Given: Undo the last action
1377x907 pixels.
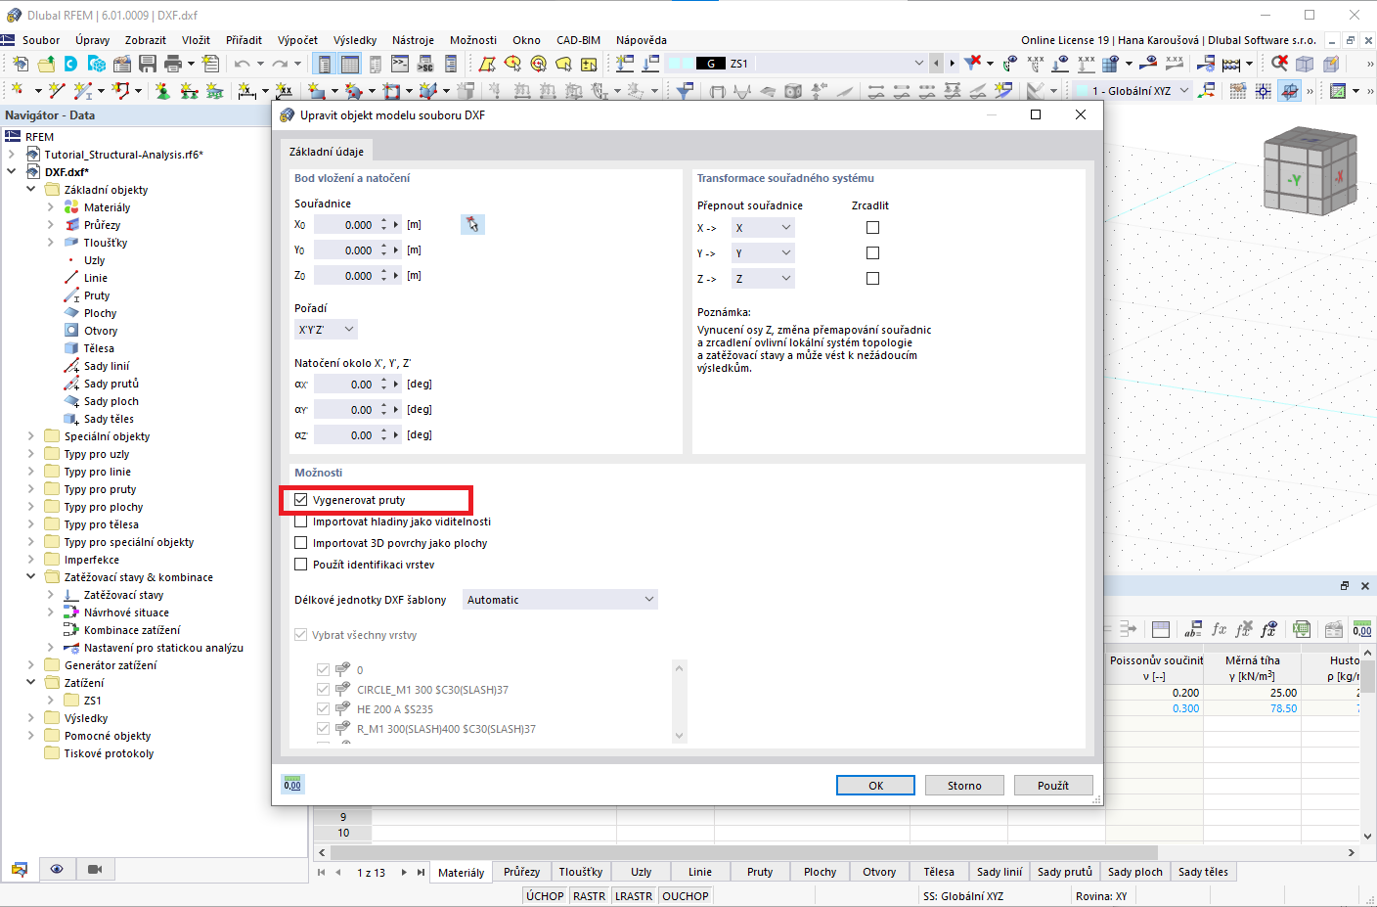Looking at the screenshot, I should pos(242,63).
